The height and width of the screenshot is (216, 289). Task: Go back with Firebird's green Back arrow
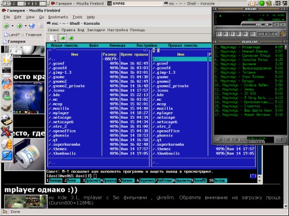tap(6, 26)
